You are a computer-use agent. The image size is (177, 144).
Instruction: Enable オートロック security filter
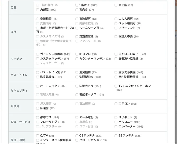[x=38, y=86]
